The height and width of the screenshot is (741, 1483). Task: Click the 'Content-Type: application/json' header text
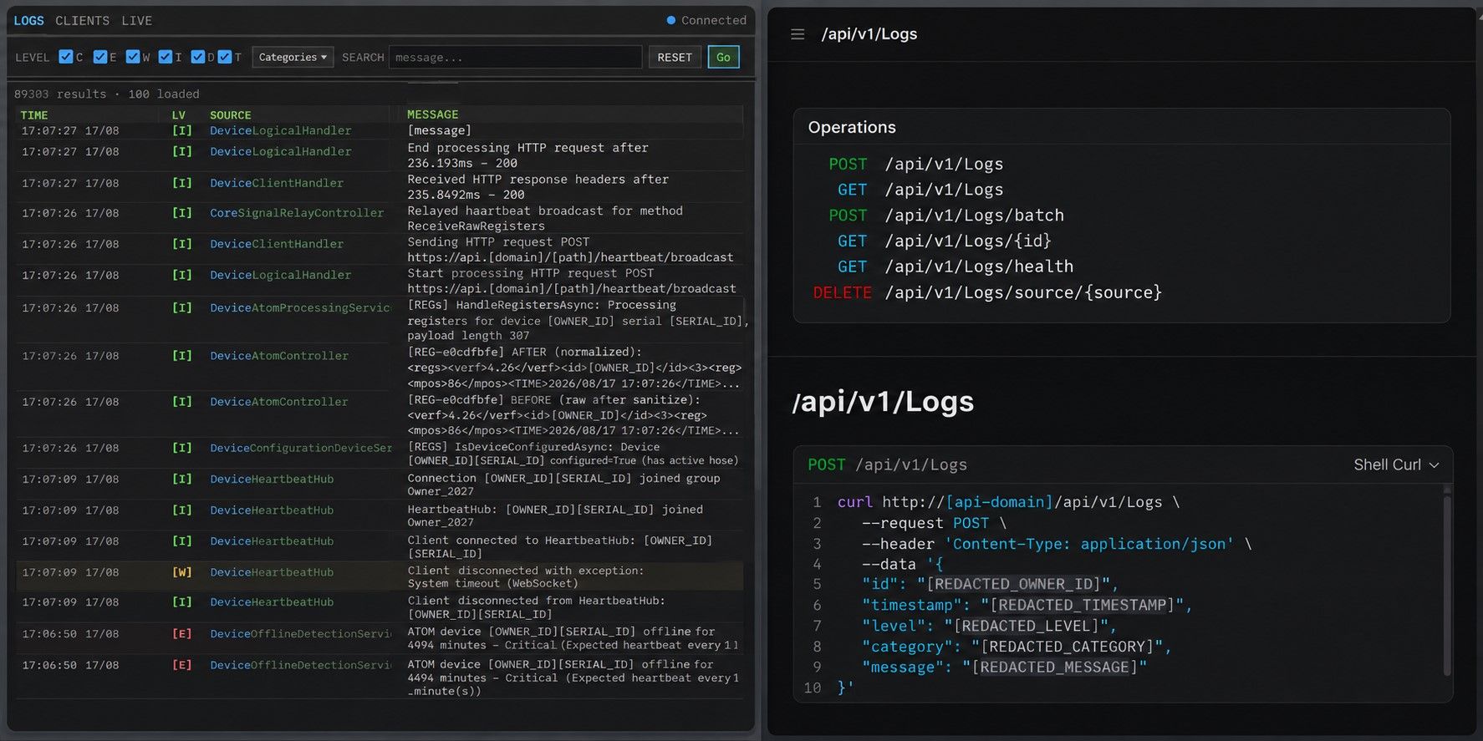(x=1089, y=544)
